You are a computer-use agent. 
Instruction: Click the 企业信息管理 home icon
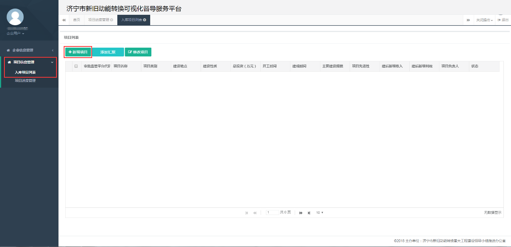click(x=7, y=50)
